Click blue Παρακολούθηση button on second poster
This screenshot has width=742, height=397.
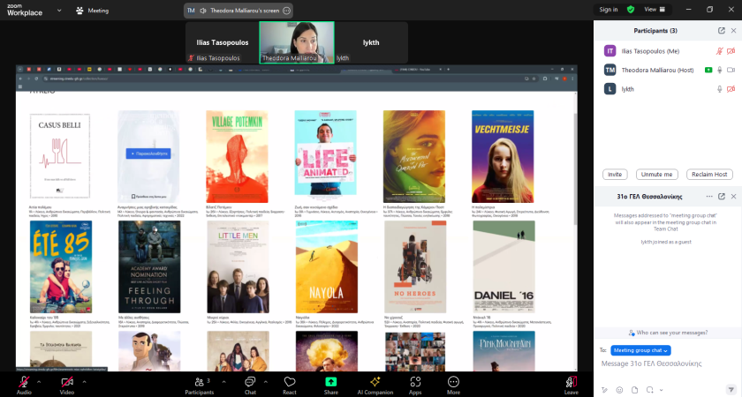(148, 154)
